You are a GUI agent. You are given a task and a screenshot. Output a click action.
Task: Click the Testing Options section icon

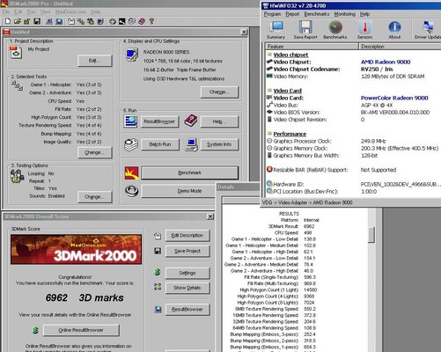point(17,176)
